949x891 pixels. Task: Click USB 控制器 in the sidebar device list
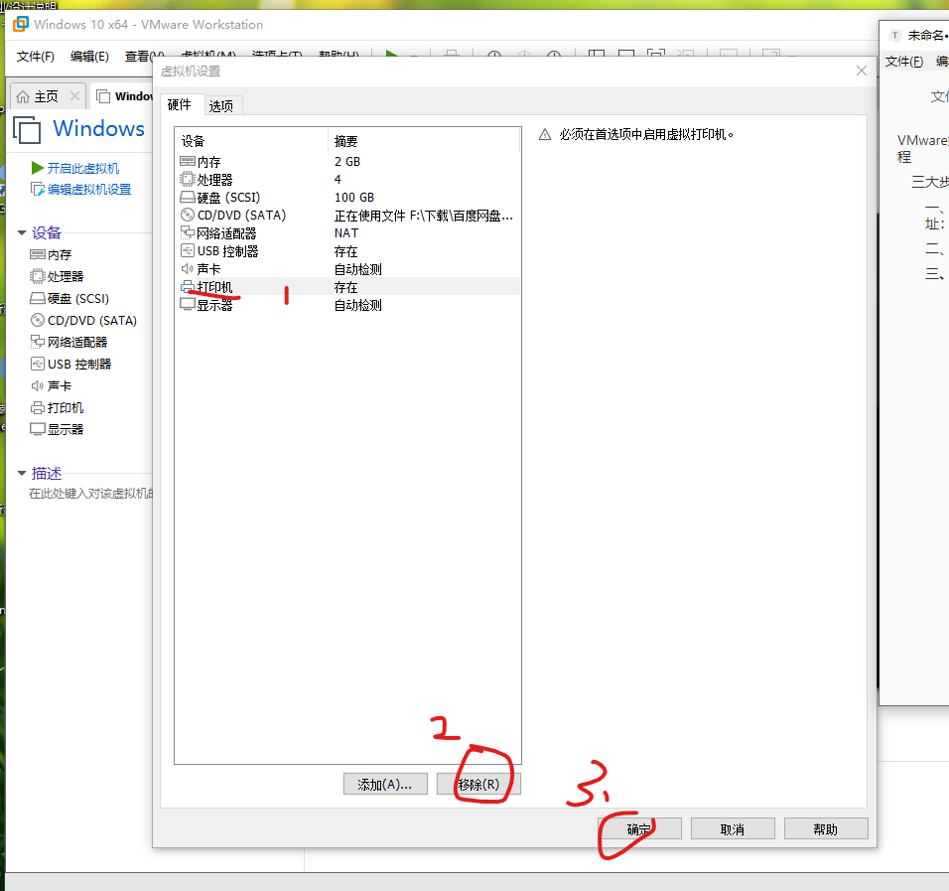click(x=79, y=364)
